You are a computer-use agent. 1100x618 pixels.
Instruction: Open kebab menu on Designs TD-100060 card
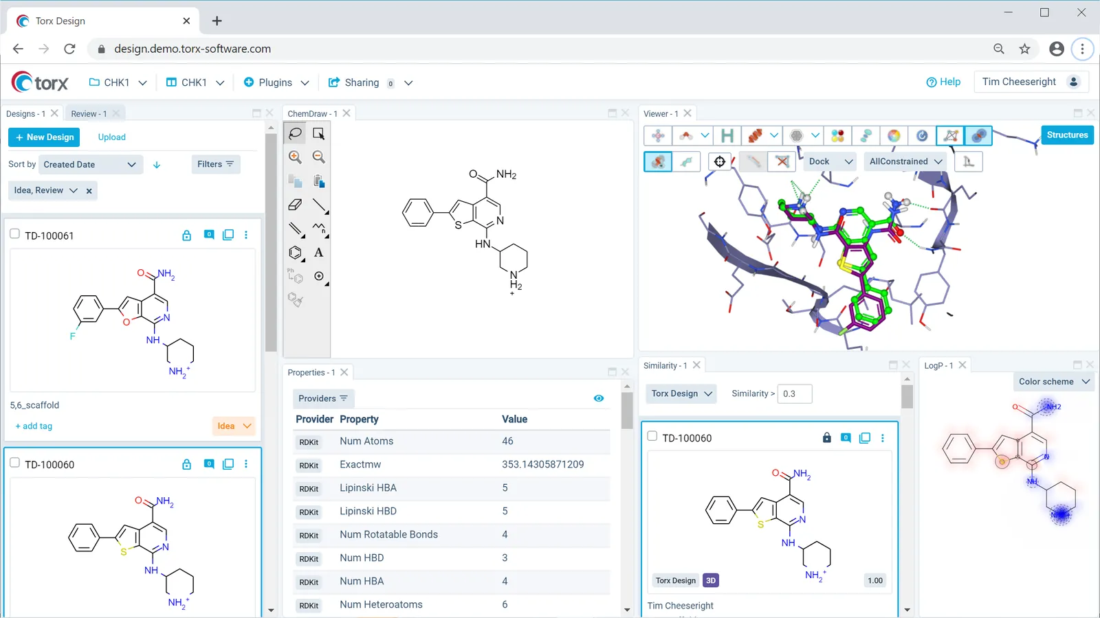click(x=246, y=464)
